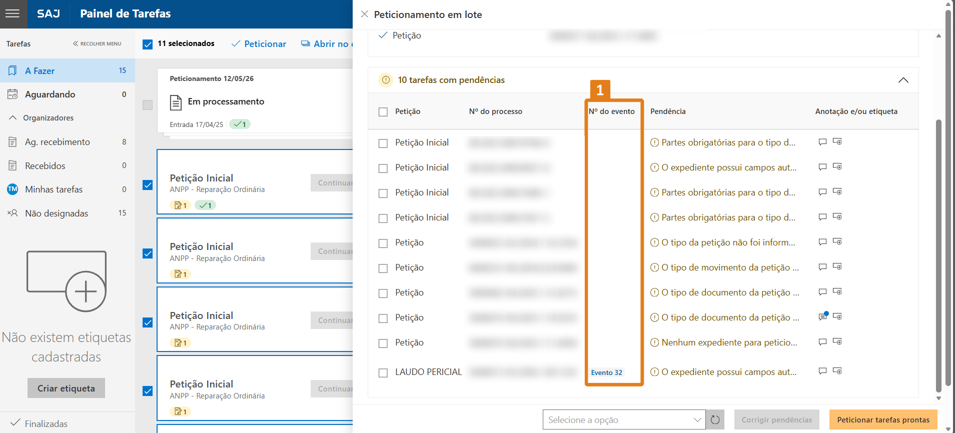Click Criar etiqueta button
The image size is (955, 433).
66,388
